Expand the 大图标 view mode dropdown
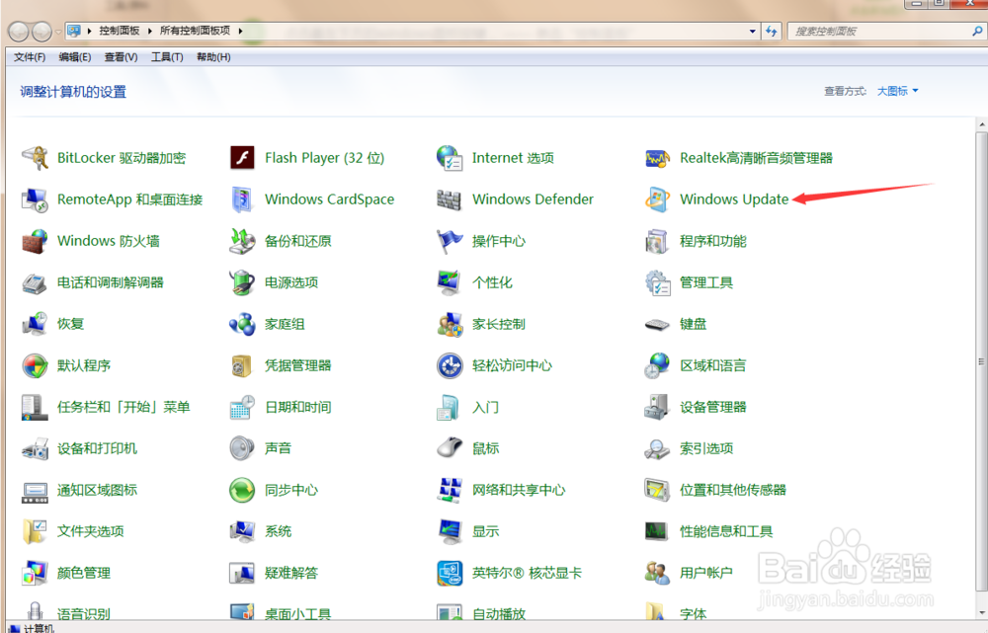The height and width of the screenshot is (633, 988). click(x=898, y=91)
